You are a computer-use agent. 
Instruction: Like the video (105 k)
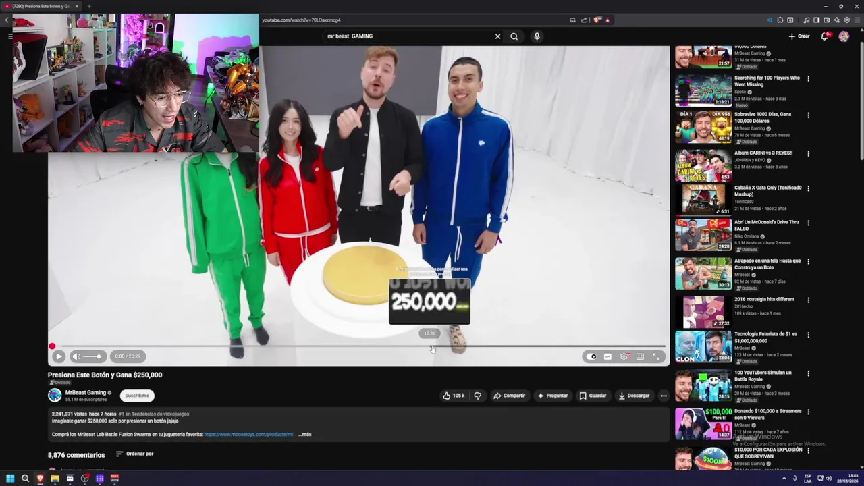click(x=454, y=396)
